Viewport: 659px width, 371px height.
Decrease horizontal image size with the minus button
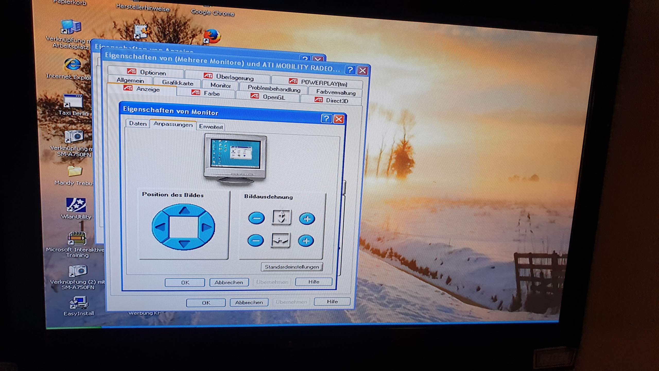(256, 241)
